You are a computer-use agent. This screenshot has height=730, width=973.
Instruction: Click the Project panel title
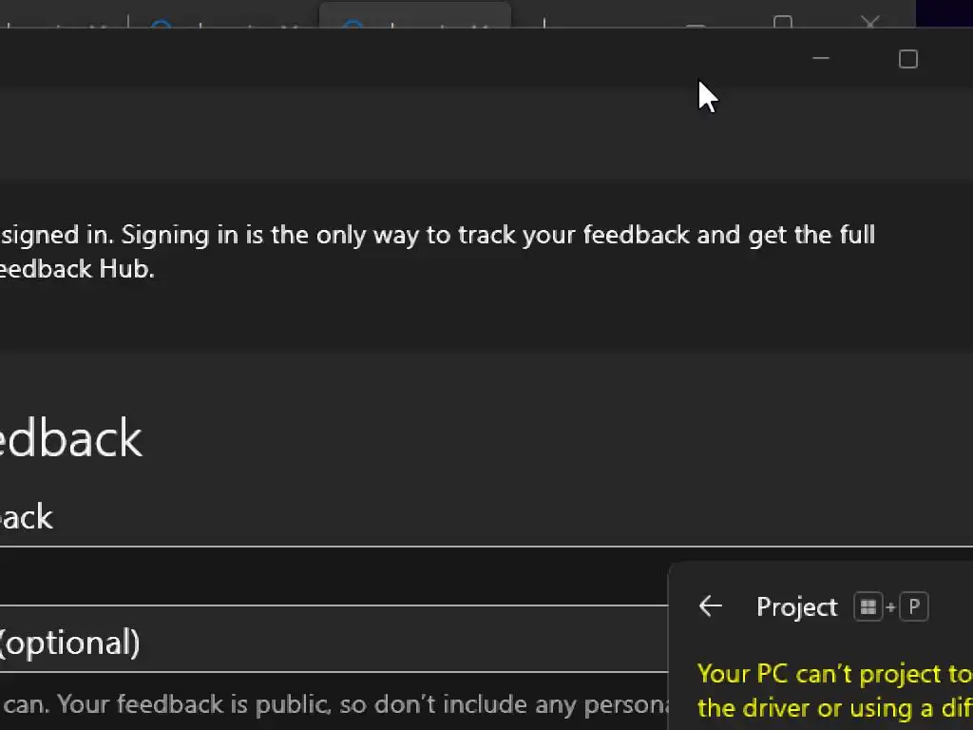(796, 606)
